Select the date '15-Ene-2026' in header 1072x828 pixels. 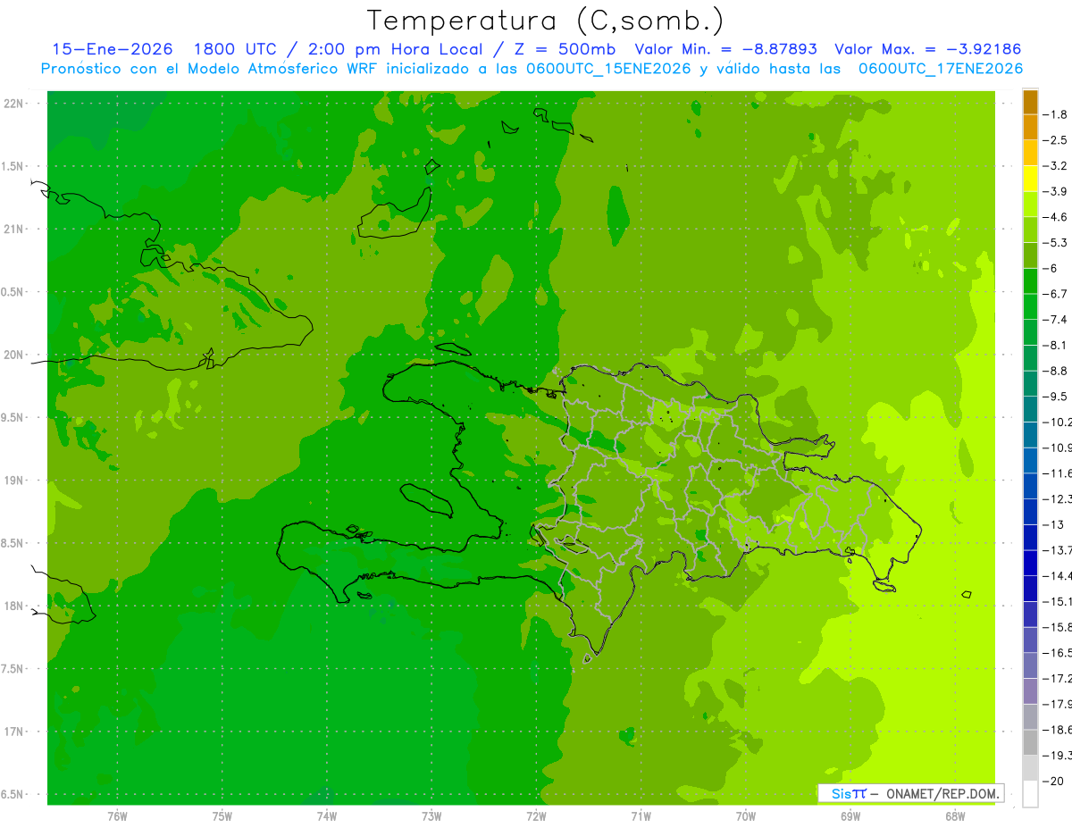pos(112,49)
